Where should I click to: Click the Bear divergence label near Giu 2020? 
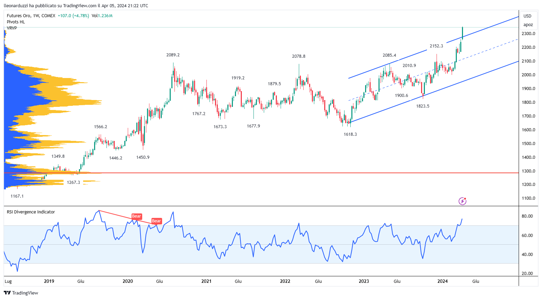point(156,221)
